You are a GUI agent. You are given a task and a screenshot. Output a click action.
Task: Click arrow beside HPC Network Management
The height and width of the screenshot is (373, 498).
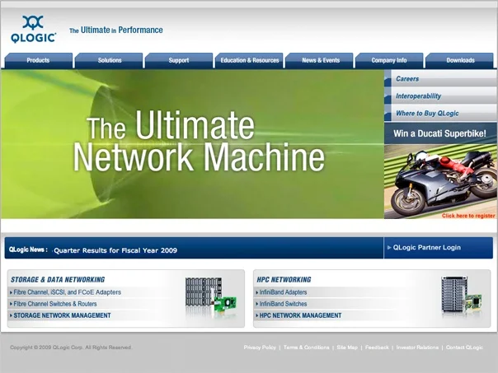[x=257, y=315]
